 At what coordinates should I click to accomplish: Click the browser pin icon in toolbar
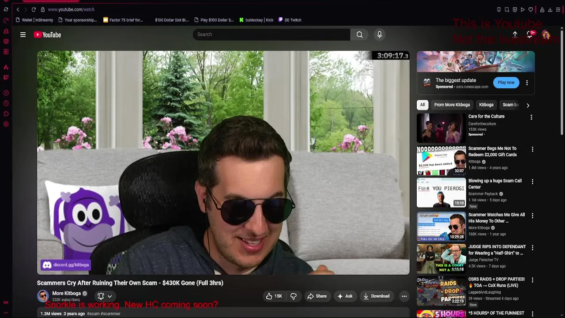click(499, 9)
